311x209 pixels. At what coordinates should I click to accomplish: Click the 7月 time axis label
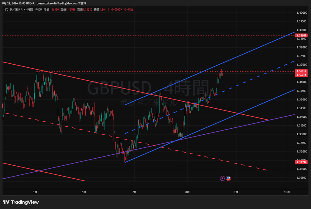[134, 192]
